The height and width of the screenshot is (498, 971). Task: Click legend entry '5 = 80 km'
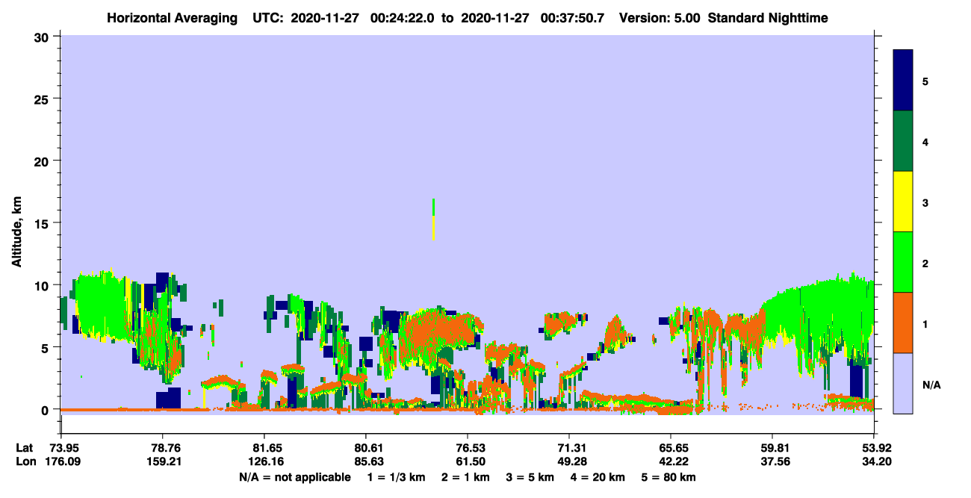click(668, 477)
